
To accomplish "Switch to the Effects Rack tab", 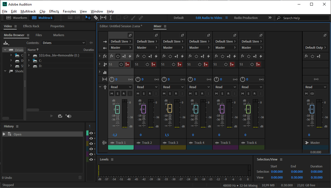I will tap(31, 26).
